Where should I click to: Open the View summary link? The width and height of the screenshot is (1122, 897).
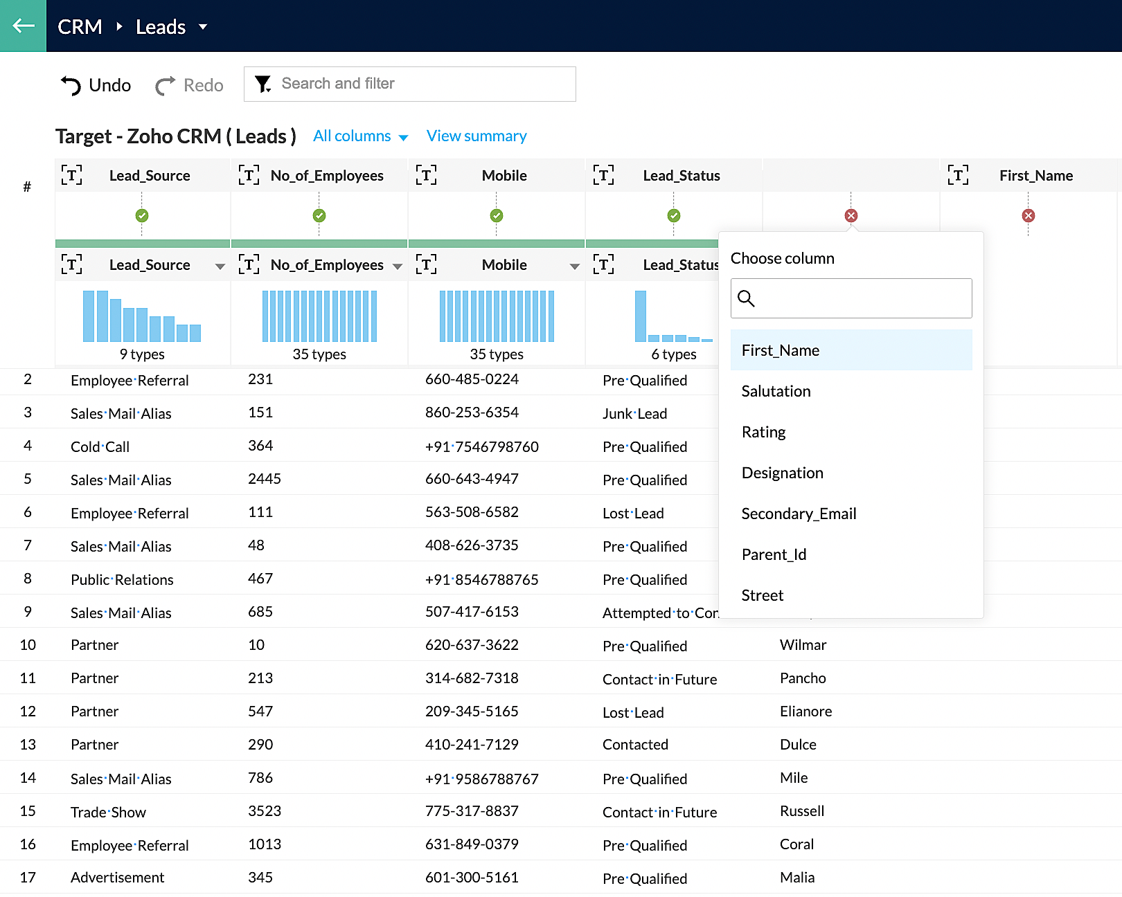477,136
